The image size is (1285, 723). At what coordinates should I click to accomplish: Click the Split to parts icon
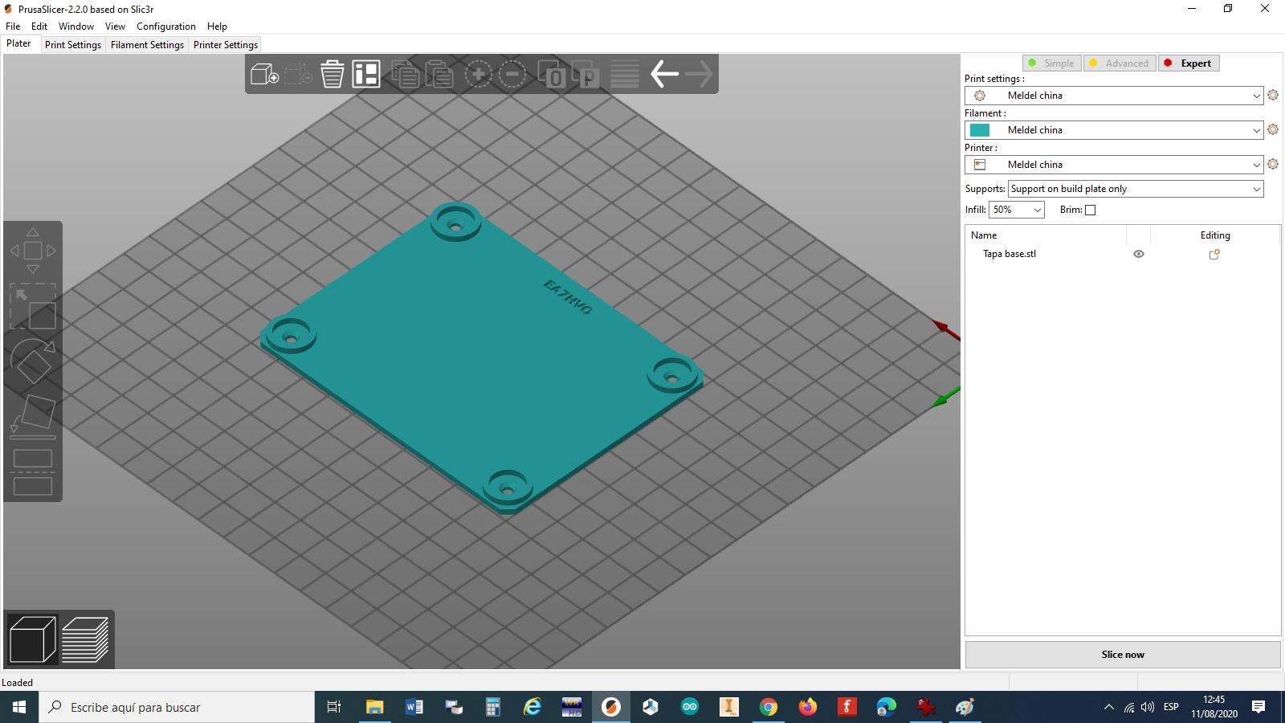(x=585, y=75)
